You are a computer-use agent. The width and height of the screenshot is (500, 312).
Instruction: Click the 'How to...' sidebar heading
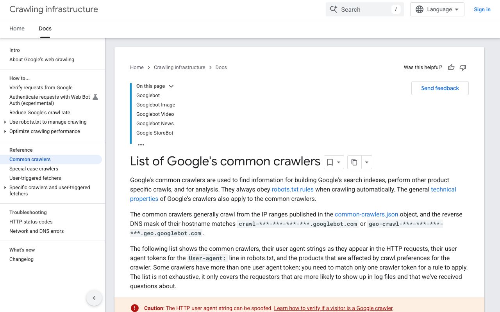(20, 78)
